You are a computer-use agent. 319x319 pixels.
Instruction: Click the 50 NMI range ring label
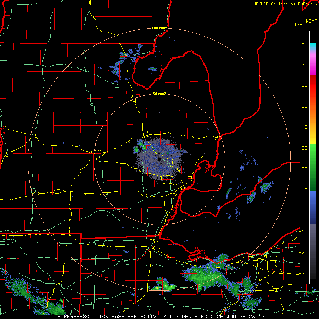pyautogui.click(x=159, y=94)
